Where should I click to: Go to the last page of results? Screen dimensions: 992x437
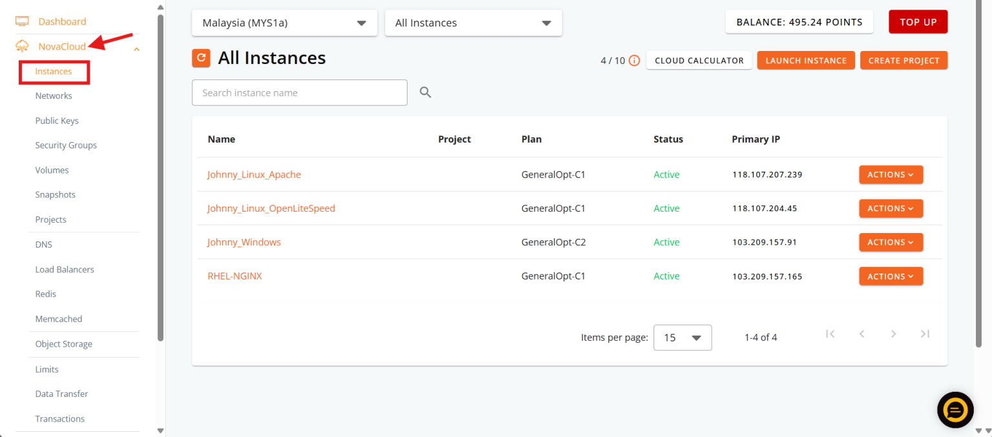pos(925,334)
